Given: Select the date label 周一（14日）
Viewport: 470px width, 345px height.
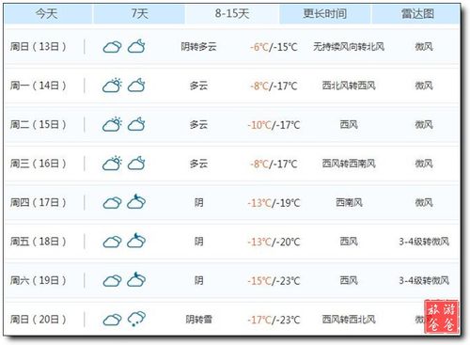Looking at the screenshot, I should 38,86.
